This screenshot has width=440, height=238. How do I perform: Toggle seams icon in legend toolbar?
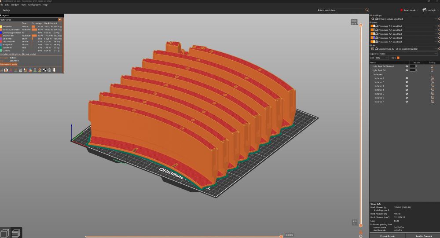(21, 70)
